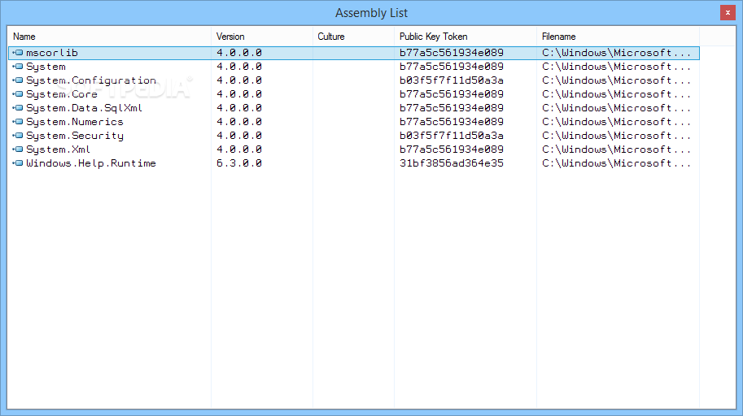Select the System.Numerics name text
743x416 pixels.
click(75, 122)
